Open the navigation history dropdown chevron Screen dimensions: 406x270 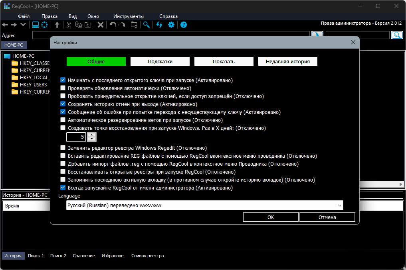(x=23, y=25)
